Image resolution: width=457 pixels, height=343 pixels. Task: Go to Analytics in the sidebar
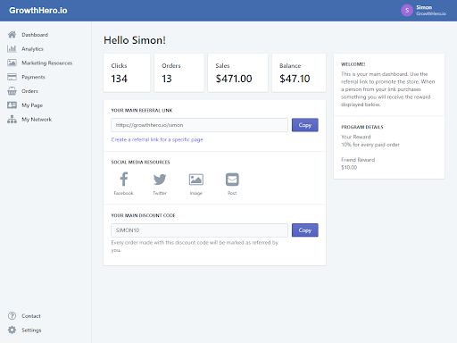point(32,49)
